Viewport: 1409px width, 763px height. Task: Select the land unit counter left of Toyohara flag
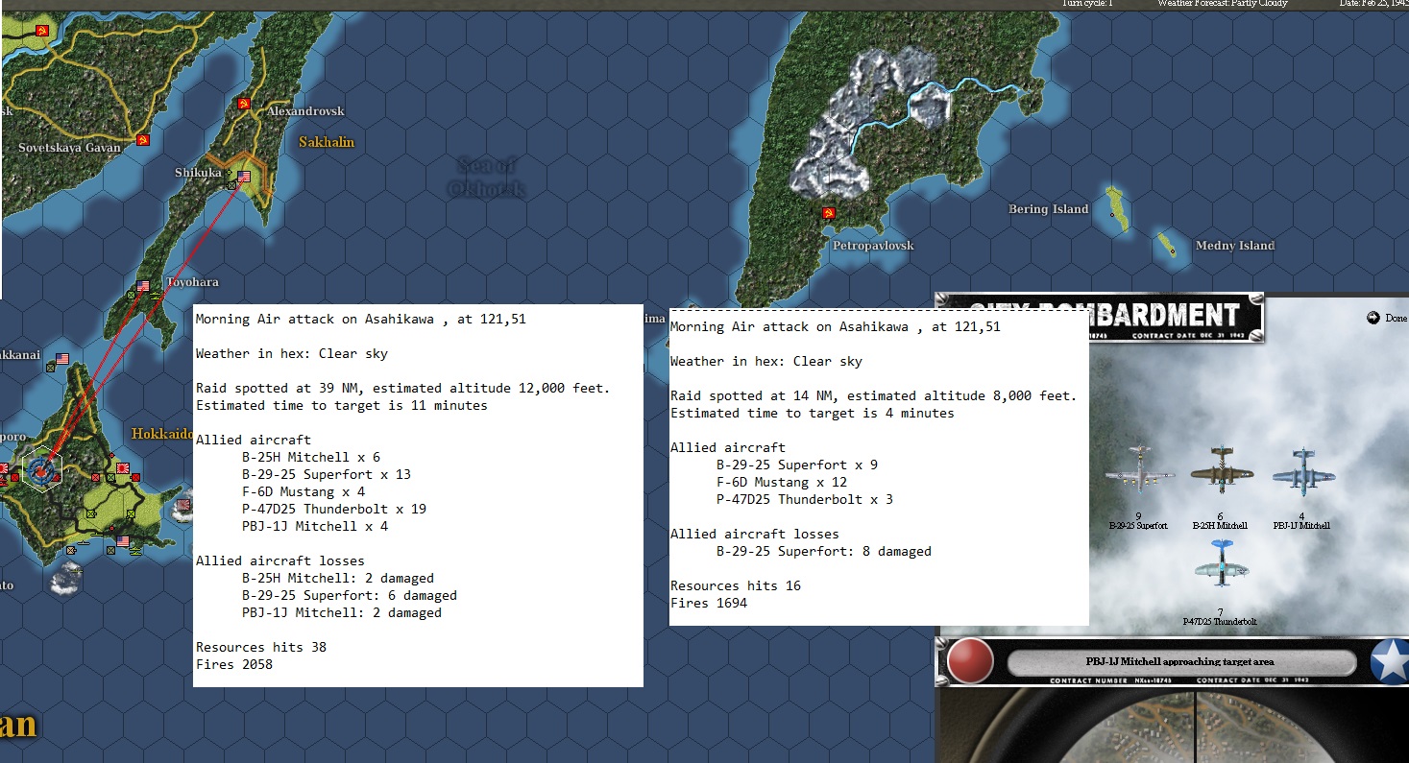[131, 296]
